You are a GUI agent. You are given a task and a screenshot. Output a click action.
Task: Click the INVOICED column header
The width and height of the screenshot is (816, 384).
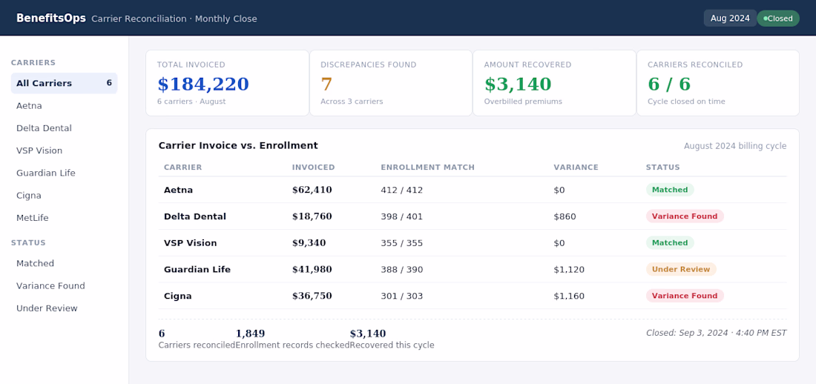click(x=313, y=168)
